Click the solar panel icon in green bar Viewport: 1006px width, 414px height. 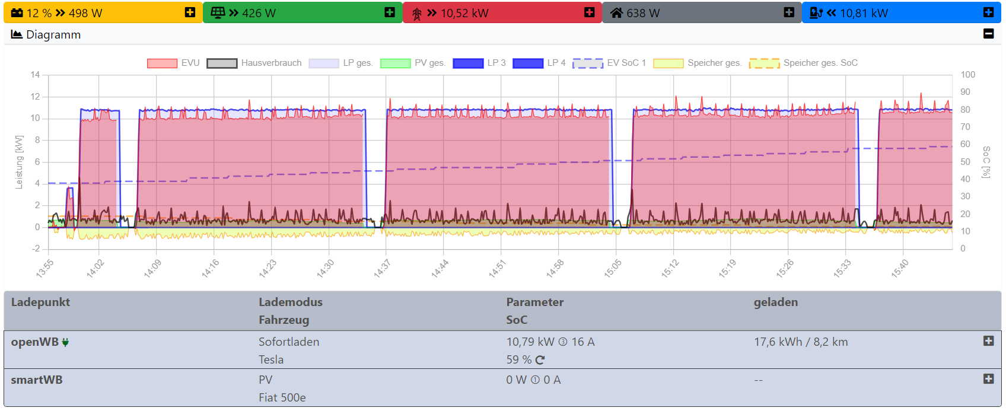[218, 12]
